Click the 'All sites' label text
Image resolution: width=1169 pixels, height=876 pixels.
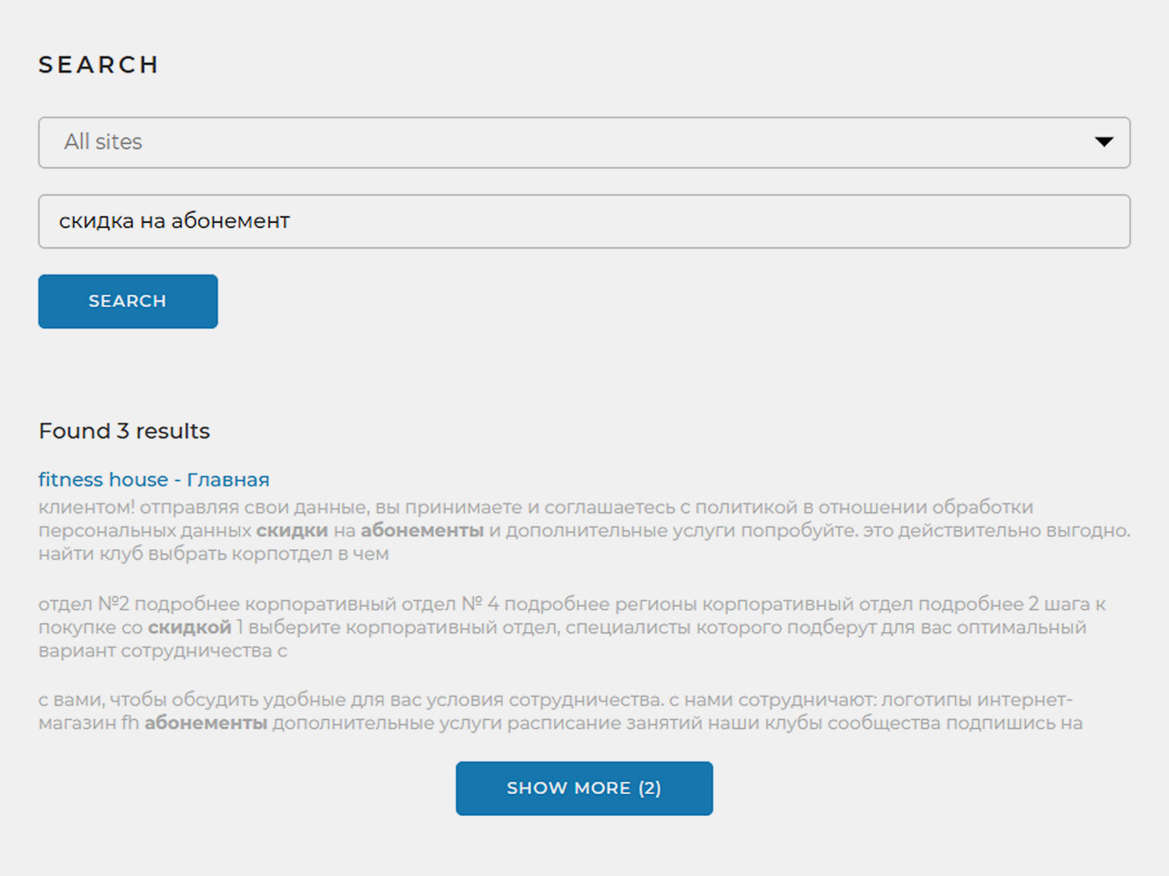[103, 142]
